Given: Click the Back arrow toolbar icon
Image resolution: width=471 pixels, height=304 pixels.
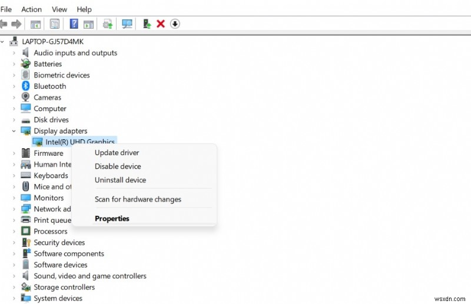Looking at the screenshot, I should [x=3, y=24].
